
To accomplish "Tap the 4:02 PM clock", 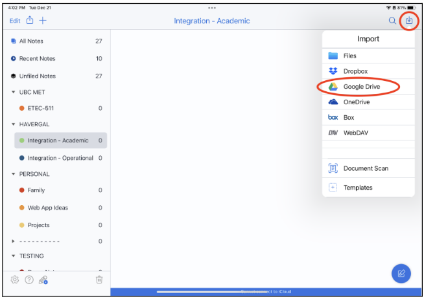I will tap(16, 8).
